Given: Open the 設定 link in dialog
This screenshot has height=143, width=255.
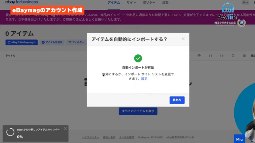Looking at the screenshot, I should coord(144,79).
